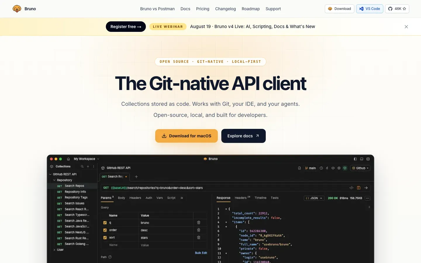Uncheck the order parameter checkbox
421x263 pixels.
point(105,230)
